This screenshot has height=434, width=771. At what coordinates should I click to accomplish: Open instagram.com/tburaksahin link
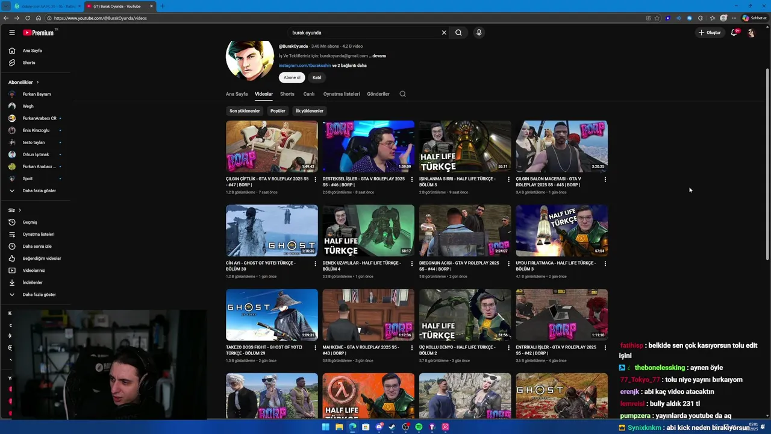coord(305,65)
